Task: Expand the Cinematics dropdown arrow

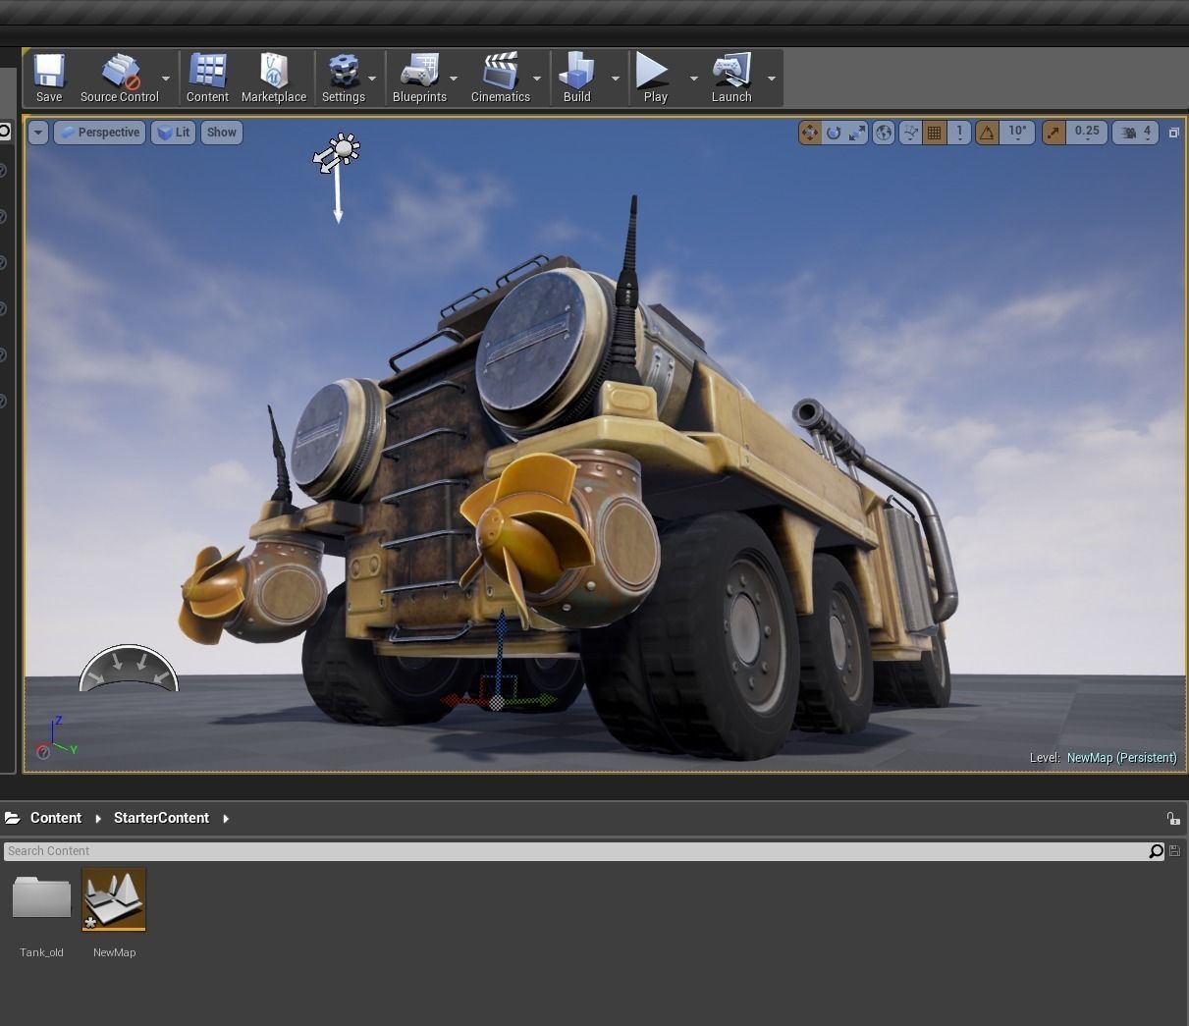Action: click(x=537, y=79)
